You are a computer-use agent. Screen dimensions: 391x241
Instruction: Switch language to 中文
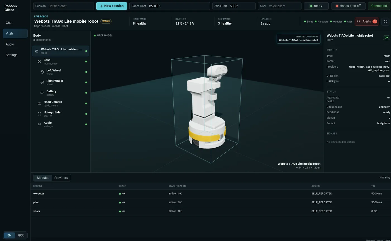[21, 235]
